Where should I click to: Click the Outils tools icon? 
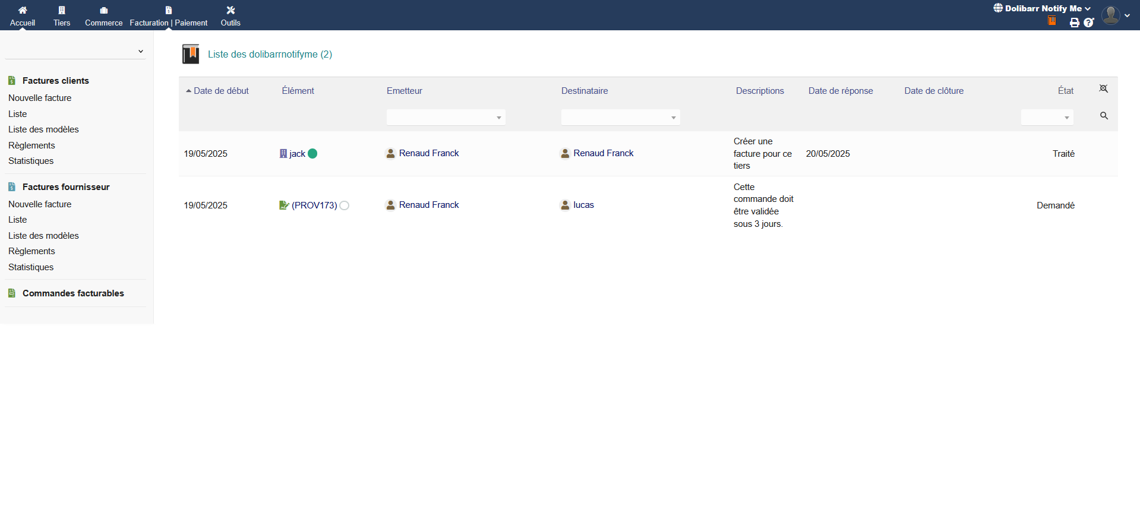(230, 10)
